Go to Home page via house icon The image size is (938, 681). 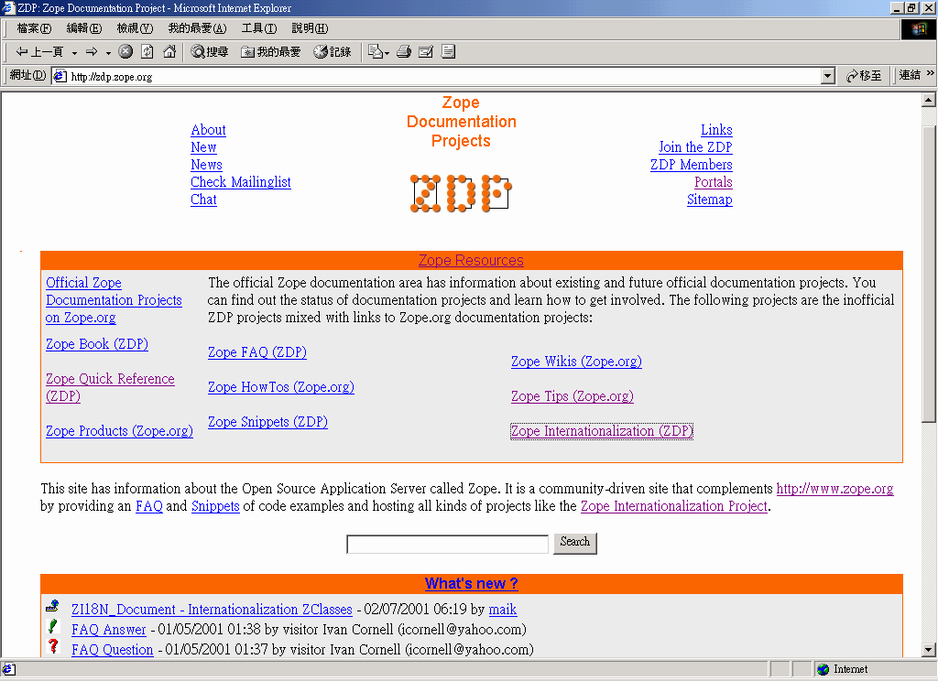tap(169, 52)
